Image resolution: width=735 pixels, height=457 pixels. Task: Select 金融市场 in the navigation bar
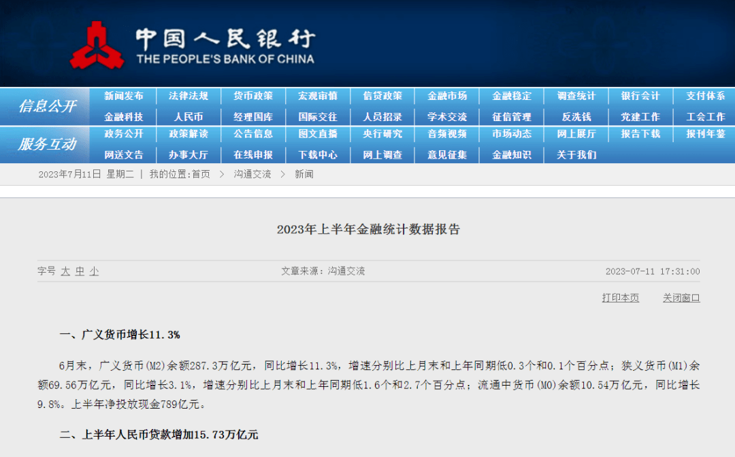pyautogui.click(x=447, y=97)
